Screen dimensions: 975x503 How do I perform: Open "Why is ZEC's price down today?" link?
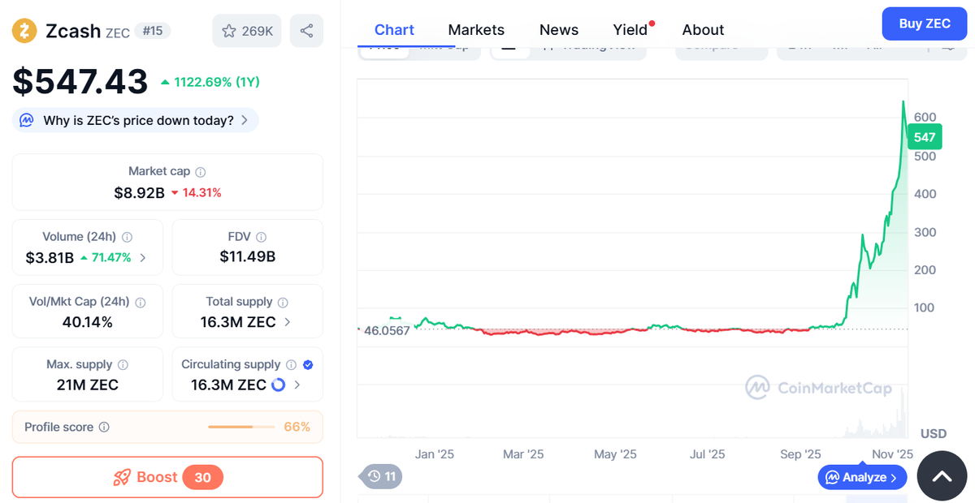tap(138, 120)
